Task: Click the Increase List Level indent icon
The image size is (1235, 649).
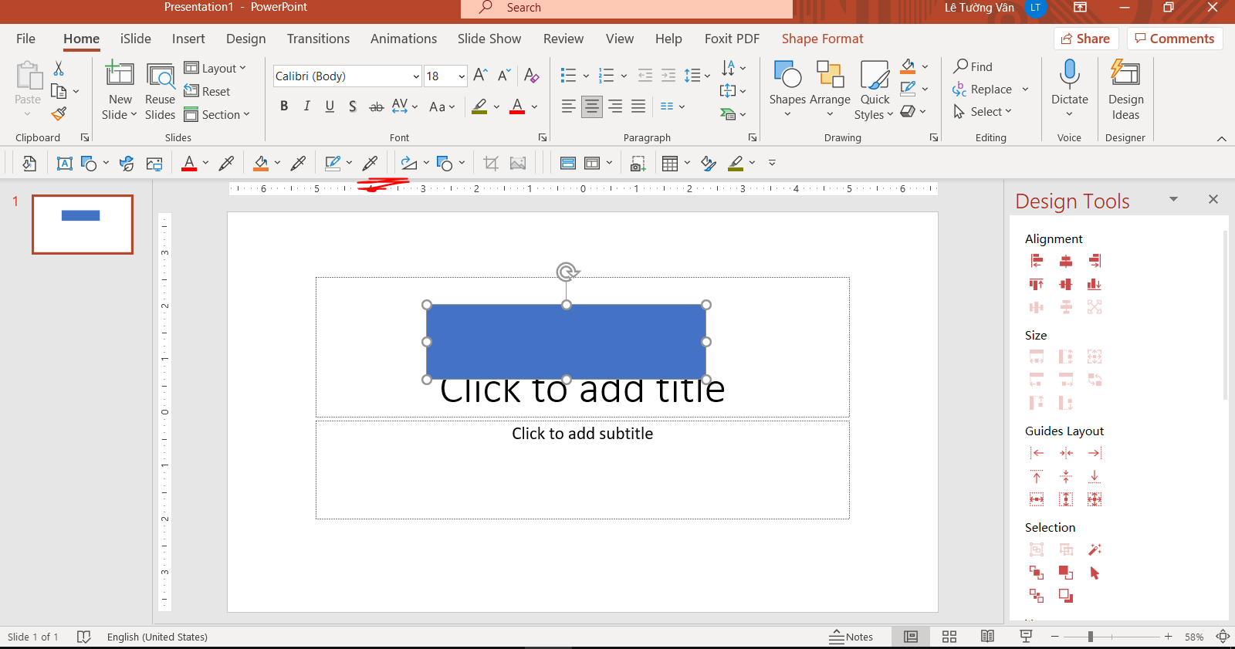Action: tap(668, 76)
